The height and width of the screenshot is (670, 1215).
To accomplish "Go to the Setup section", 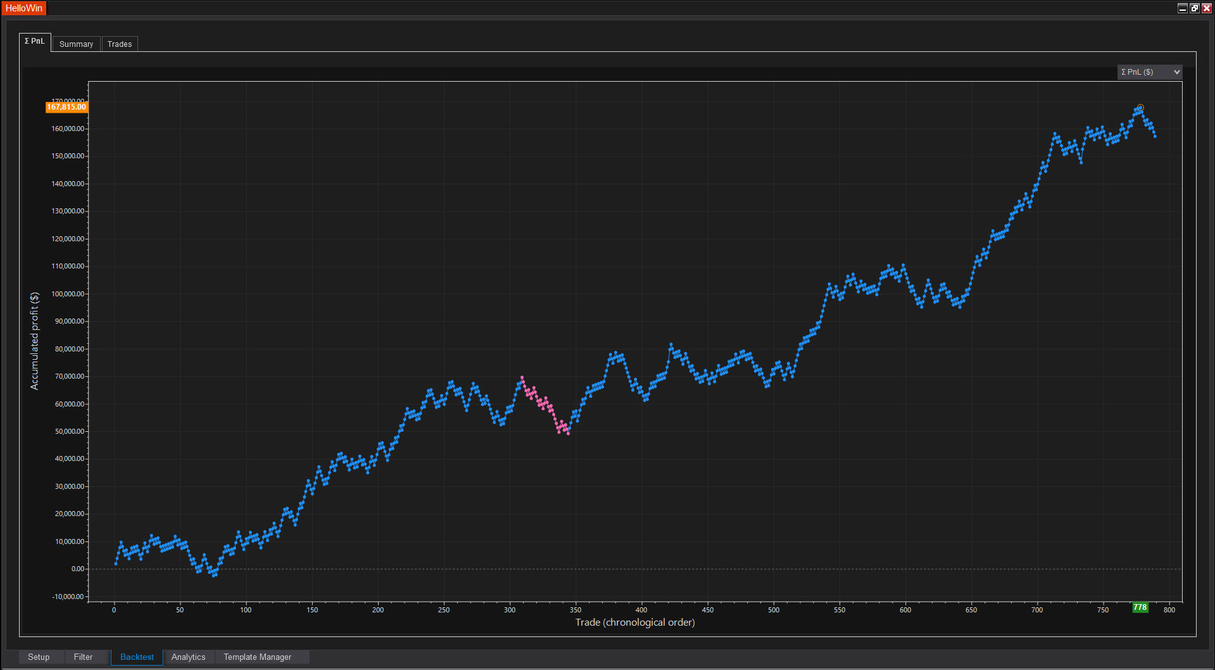I will pos(39,657).
